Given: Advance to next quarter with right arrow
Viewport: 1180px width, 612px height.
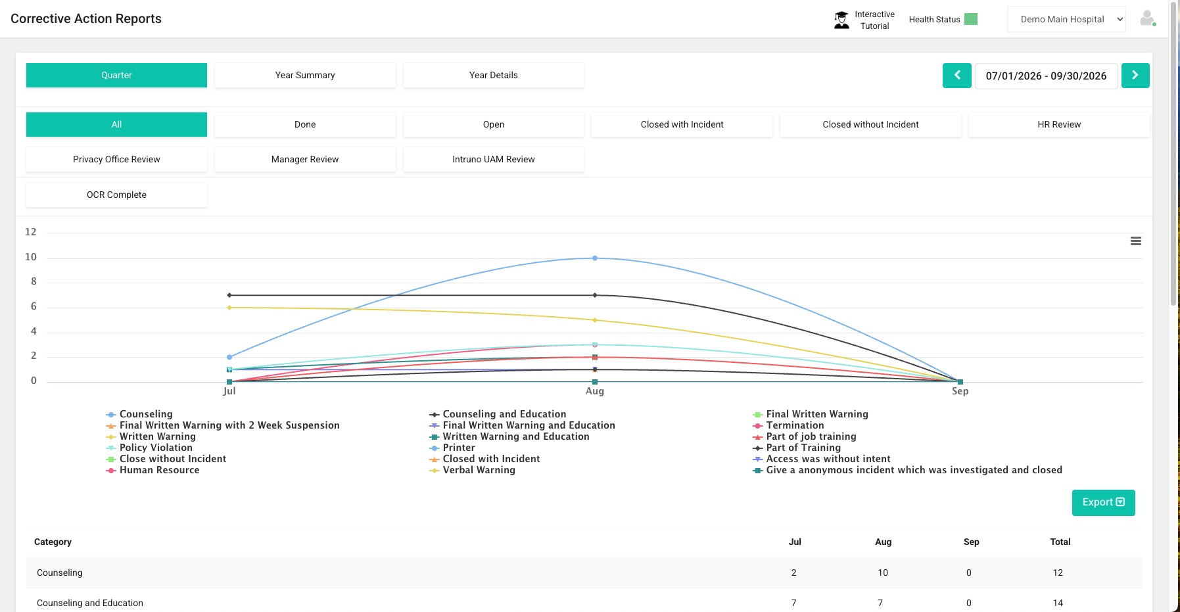Looking at the screenshot, I should pyautogui.click(x=1135, y=76).
